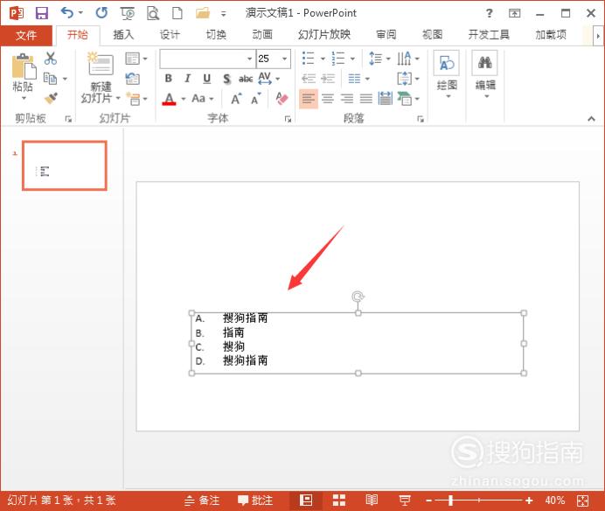This screenshot has width=605, height=511.
Task: Fit slide to current window icon
Action: 582,500
